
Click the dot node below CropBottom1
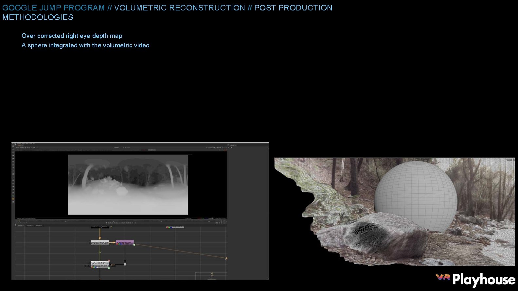coord(125,264)
